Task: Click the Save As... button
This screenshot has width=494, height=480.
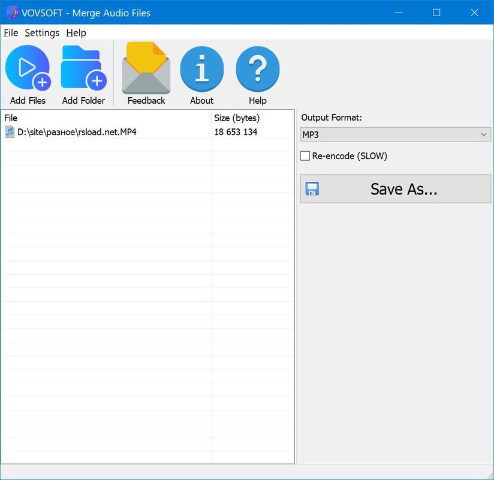Action: 396,189
